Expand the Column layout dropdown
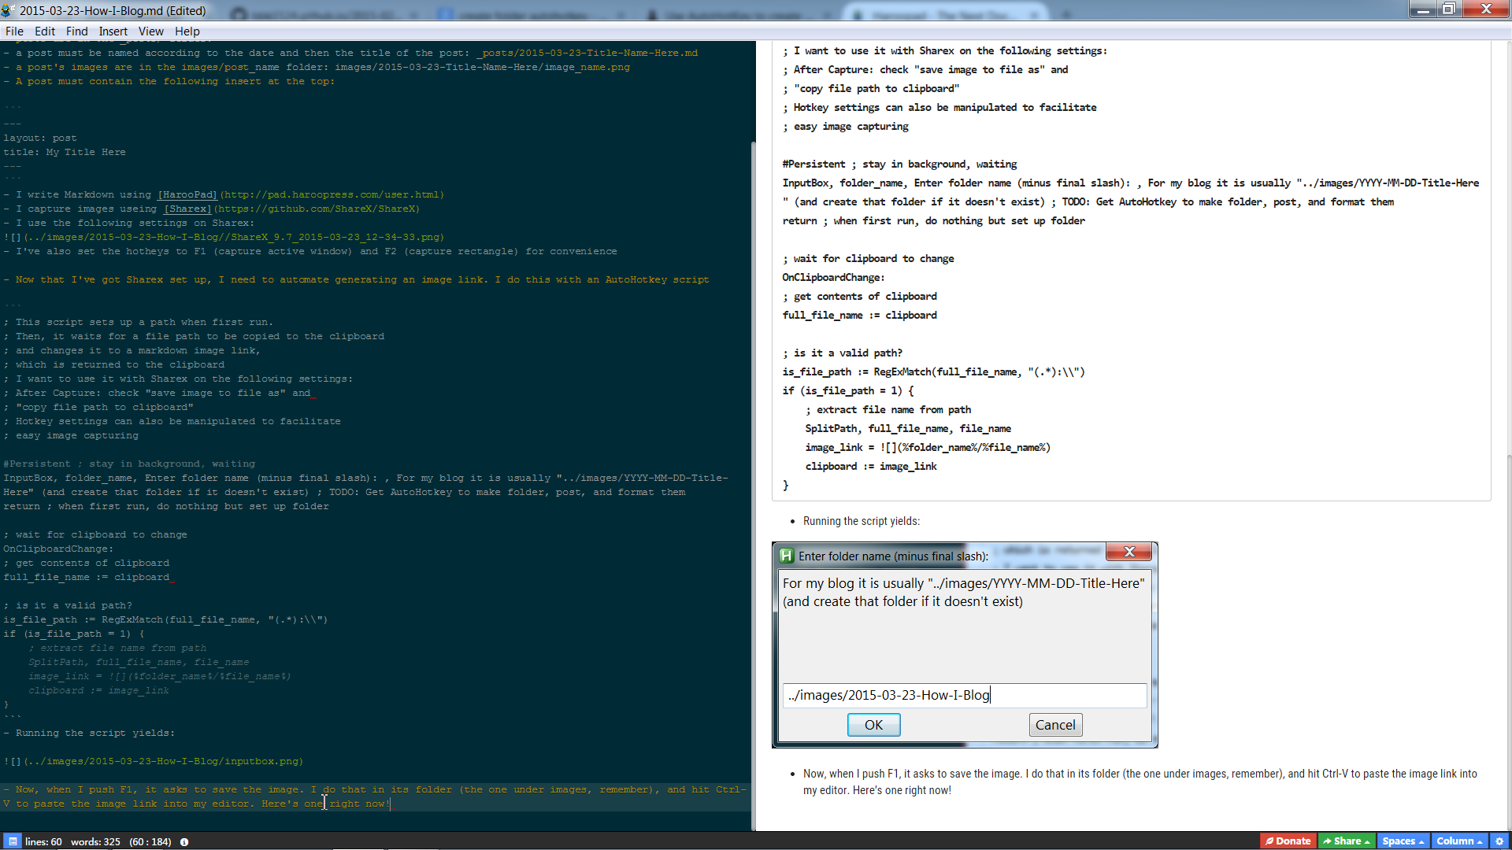1512x850 pixels. coord(1459,841)
